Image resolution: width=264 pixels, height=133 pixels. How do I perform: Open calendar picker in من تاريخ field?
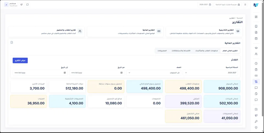click(122, 73)
